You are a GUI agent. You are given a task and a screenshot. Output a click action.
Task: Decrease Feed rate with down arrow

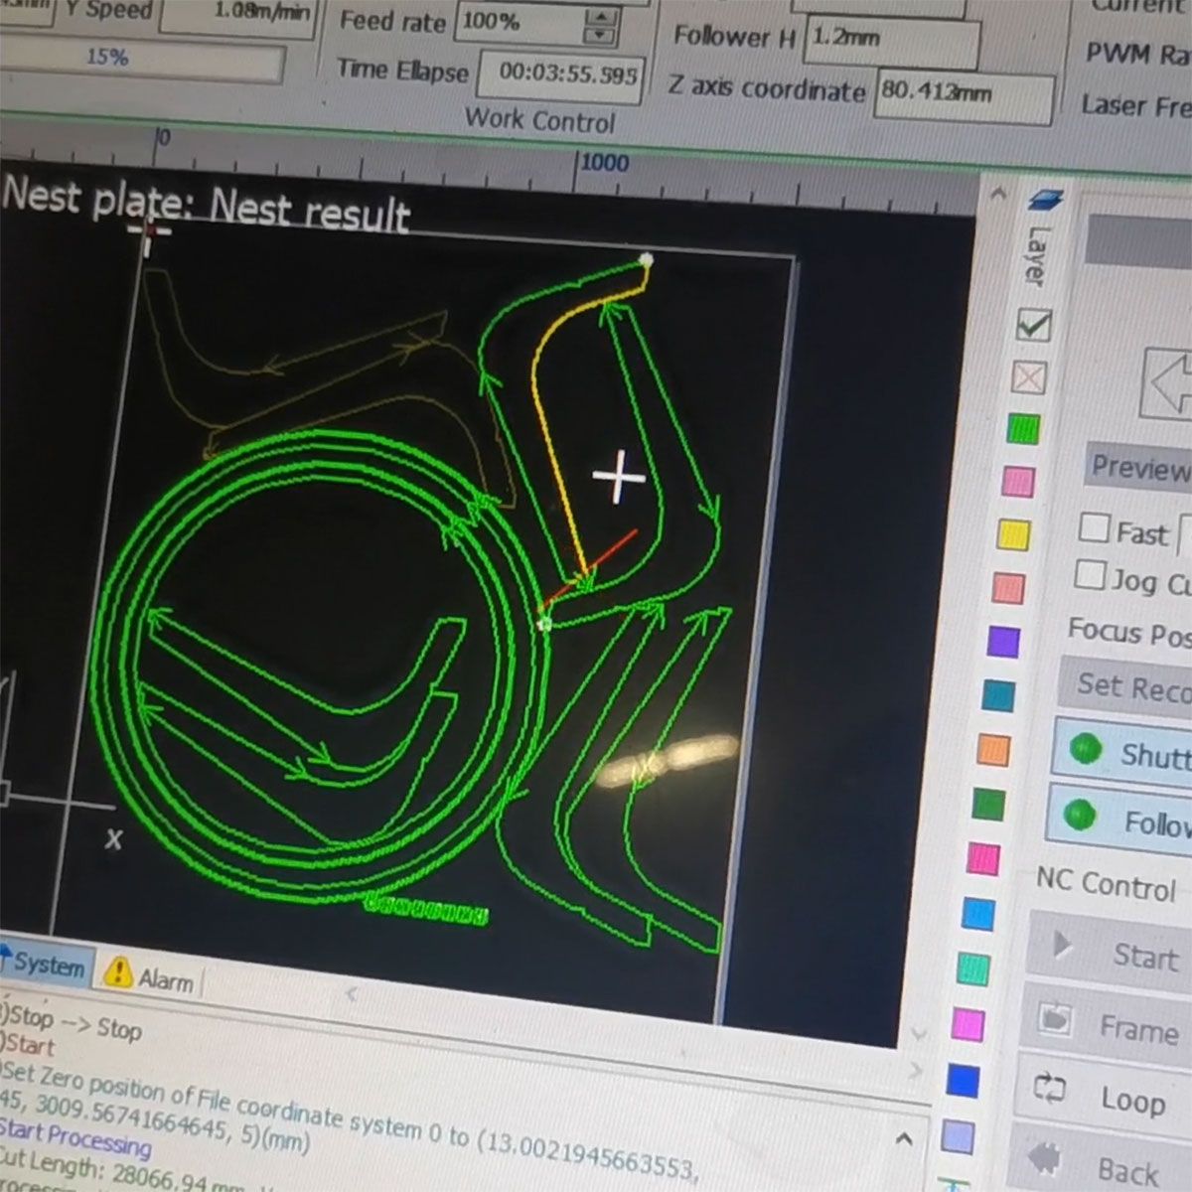coord(598,36)
